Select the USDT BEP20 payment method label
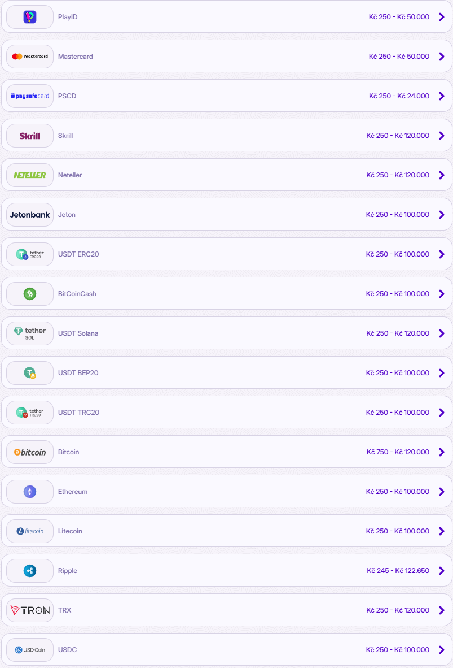Screen dimensions: 453x668 click(78, 373)
